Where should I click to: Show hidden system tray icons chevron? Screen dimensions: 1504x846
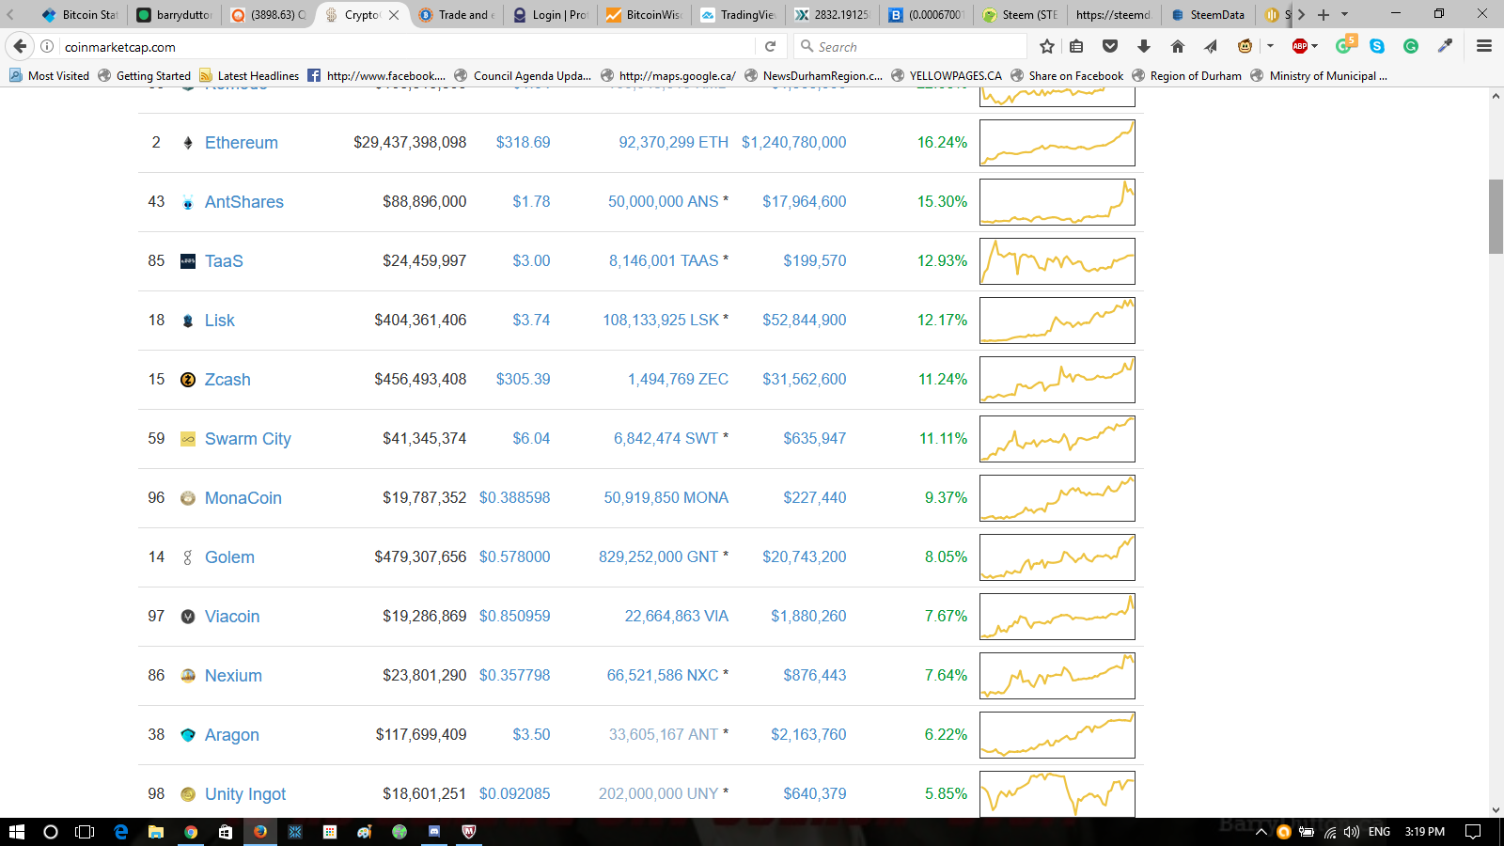click(x=1261, y=832)
